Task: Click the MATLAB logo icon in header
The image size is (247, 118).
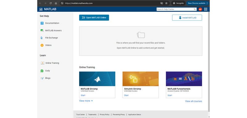Action: pyautogui.click(x=41, y=9)
